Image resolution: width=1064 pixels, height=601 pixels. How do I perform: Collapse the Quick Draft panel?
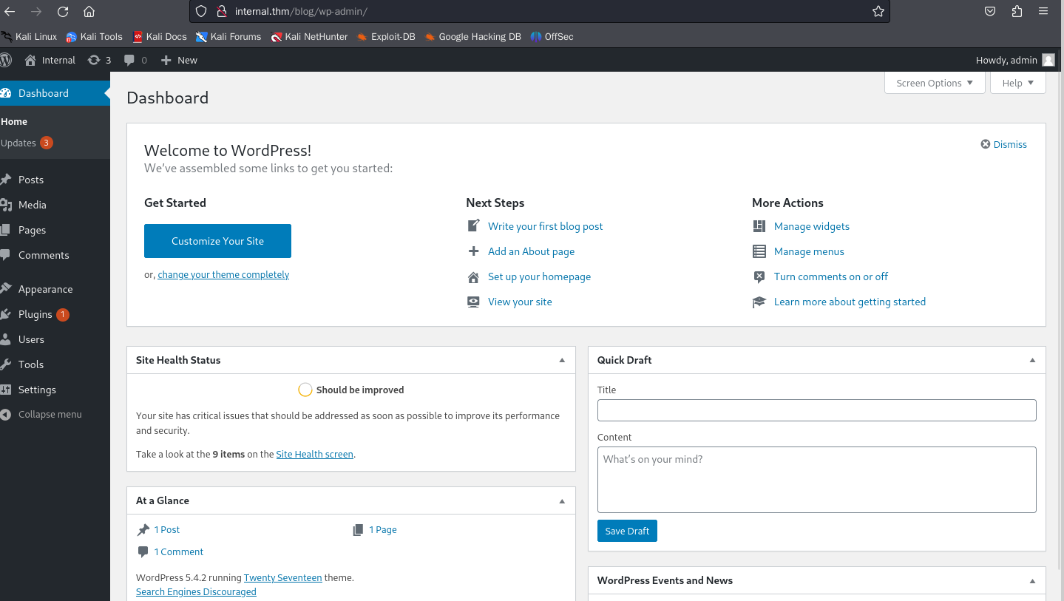point(1032,360)
